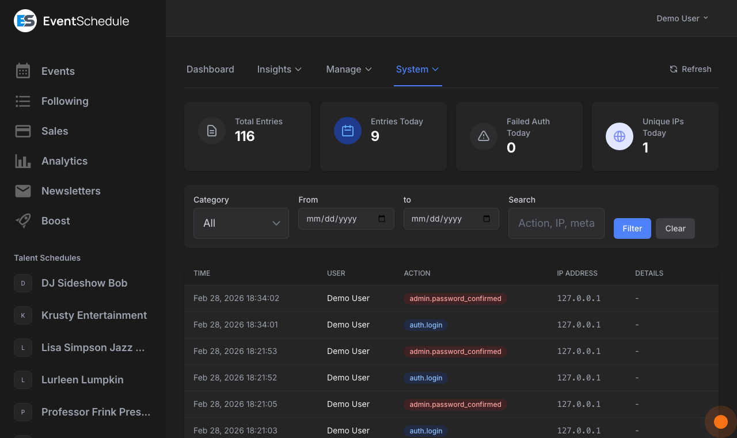Click the Sales credit card icon

pos(23,131)
